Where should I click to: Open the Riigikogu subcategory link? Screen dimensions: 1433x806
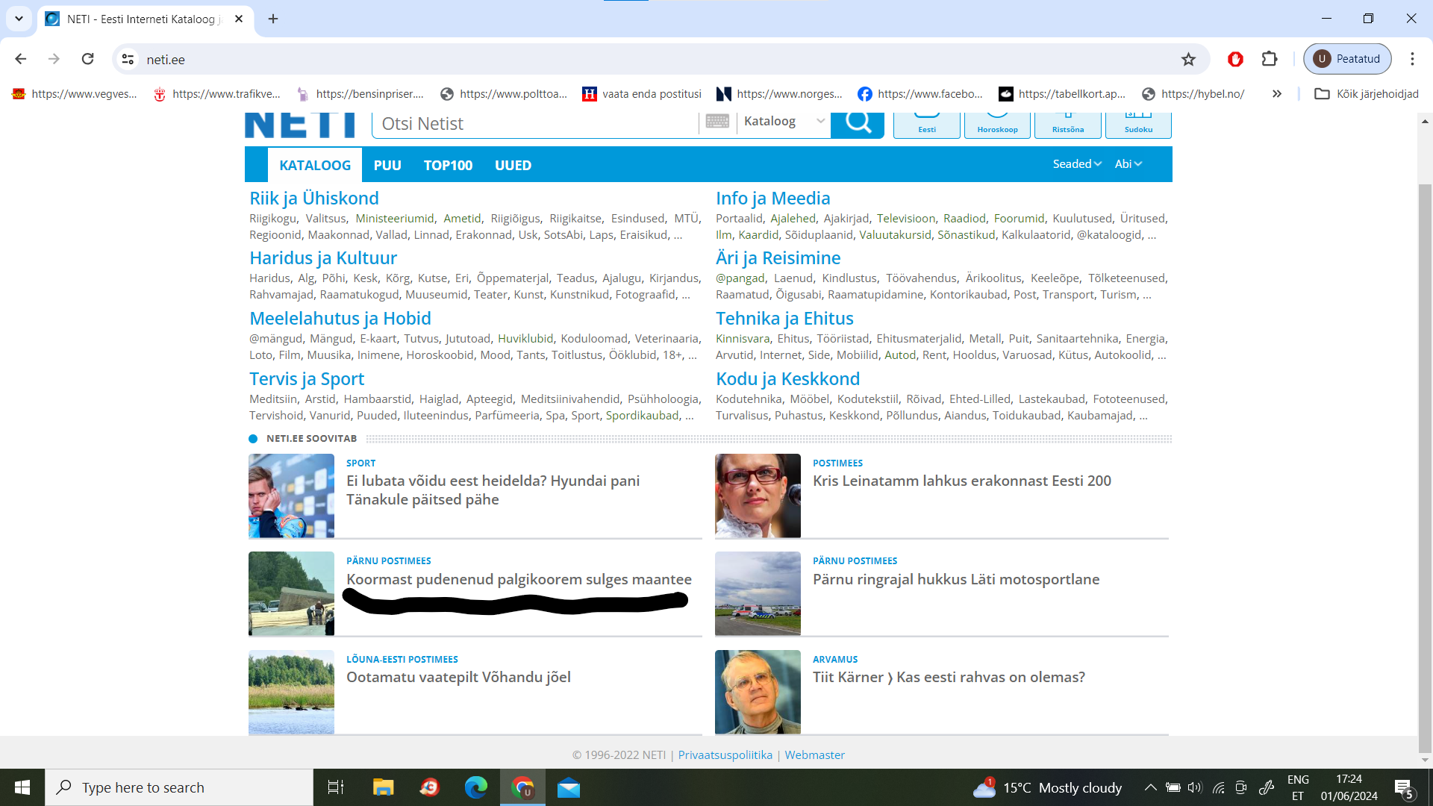coord(272,218)
